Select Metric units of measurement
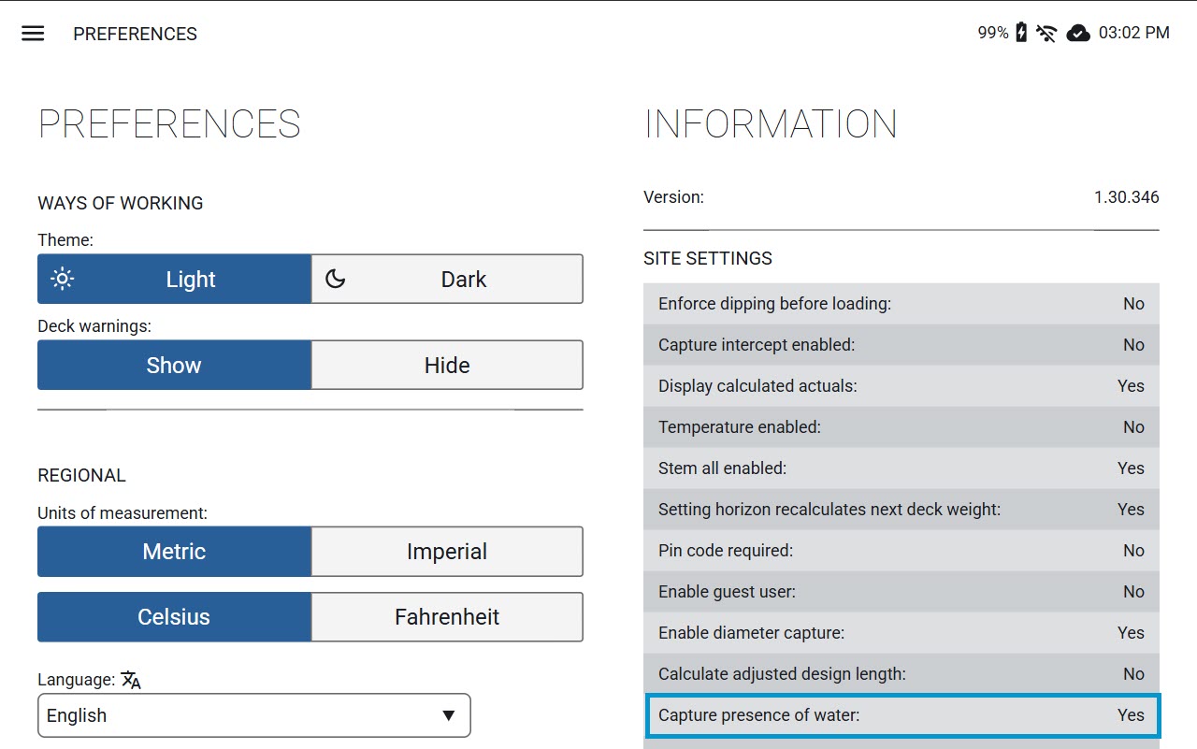The image size is (1197, 749). (x=174, y=551)
